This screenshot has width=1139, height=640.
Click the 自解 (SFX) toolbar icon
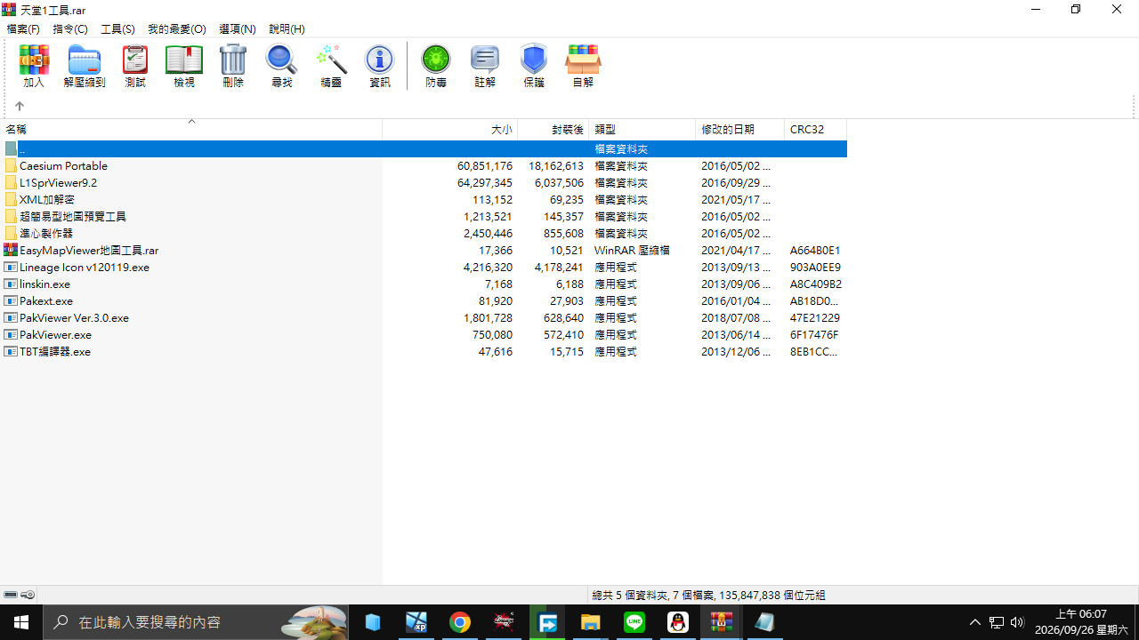tap(583, 67)
